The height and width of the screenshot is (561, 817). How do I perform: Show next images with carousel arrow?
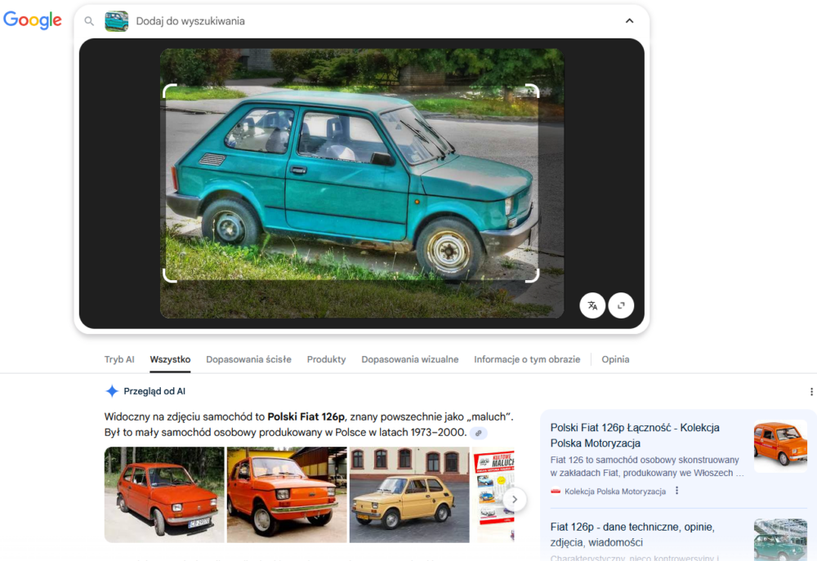pos(514,498)
